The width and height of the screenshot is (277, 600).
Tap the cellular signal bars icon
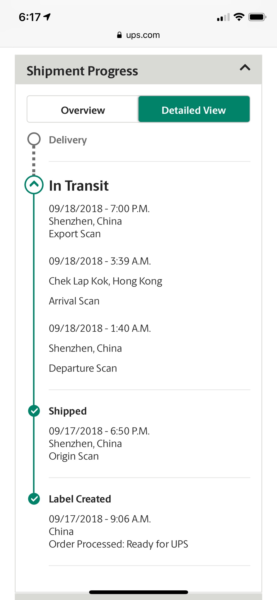click(x=223, y=18)
